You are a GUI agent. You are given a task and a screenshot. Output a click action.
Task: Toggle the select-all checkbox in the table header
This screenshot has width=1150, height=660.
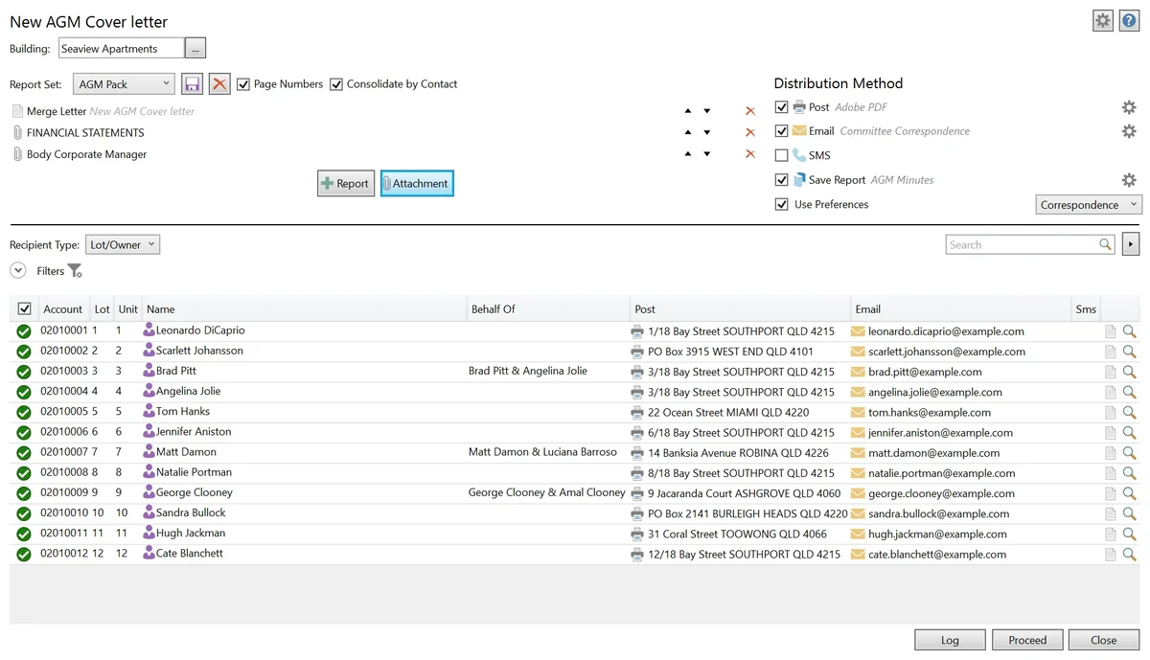(24, 309)
